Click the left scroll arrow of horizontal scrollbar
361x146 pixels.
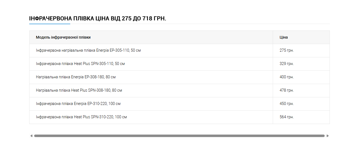[x=31, y=136]
